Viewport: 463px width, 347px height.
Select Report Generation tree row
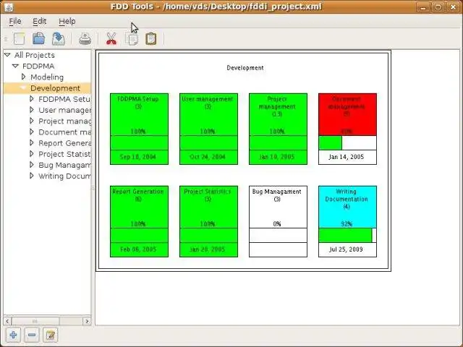coord(64,143)
